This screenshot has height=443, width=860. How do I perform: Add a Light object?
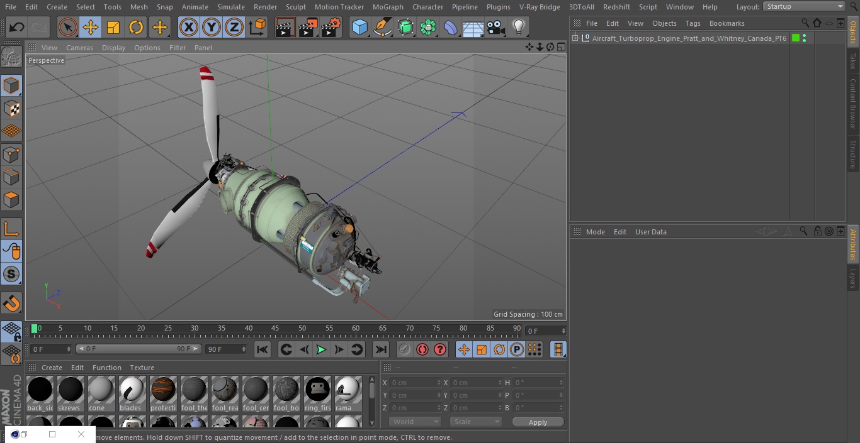click(x=518, y=27)
